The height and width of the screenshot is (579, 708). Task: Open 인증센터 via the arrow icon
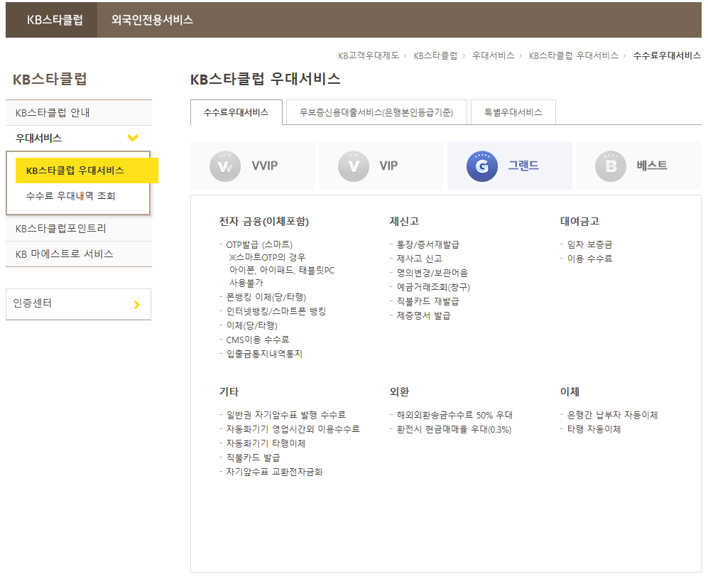tap(137, 305)
